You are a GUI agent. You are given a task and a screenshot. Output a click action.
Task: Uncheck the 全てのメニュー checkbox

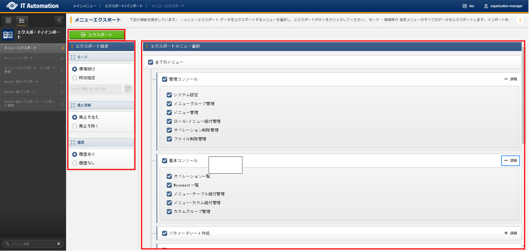pyautogui.click(x=151, y=62)
